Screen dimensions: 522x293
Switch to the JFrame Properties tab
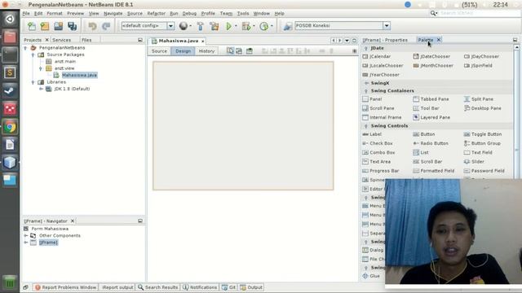tap(385, 40)
